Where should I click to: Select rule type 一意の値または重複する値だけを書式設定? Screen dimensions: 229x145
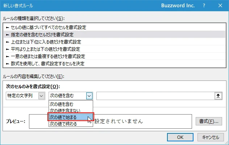click(114, 56)
